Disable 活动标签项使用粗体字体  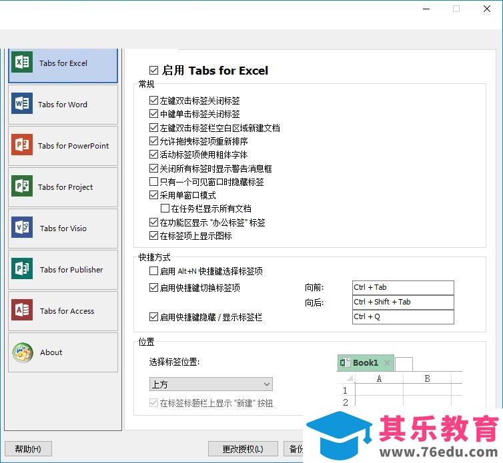153,155
